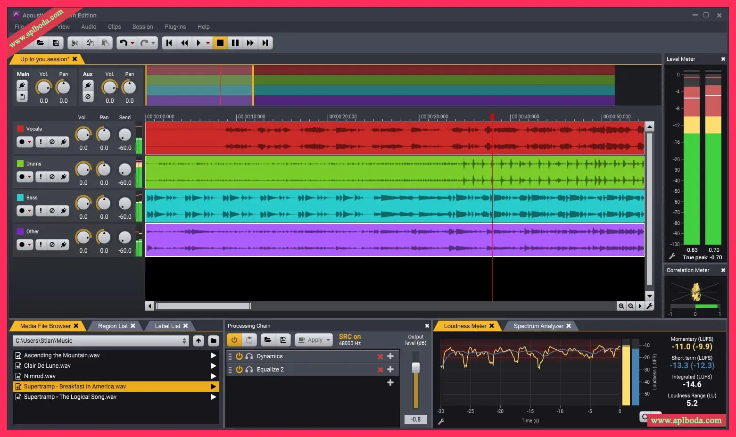Click the zoom in magnifier below timeline
This screenshot has width=736, height=437.
tap(621, 306)
